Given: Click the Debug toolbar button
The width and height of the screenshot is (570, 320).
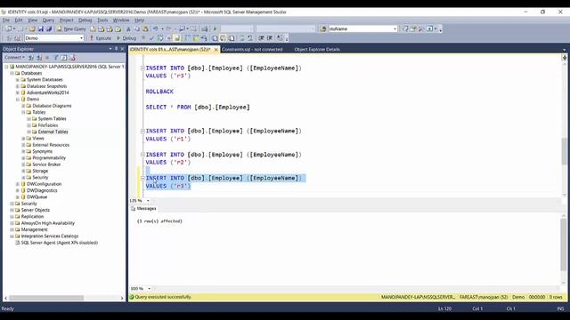Looking at the screenshot, I should click(126, 38).
